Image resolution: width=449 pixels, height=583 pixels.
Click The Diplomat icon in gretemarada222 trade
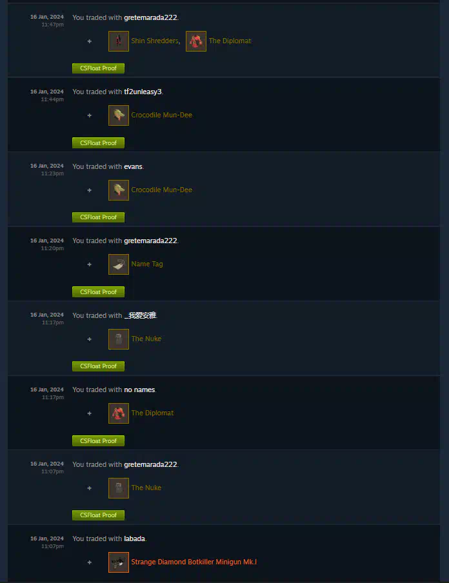tap(196, 41)
